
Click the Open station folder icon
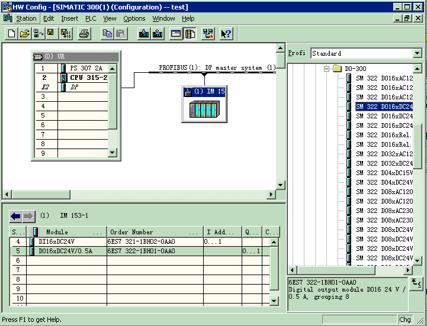(x=24, y=34)
